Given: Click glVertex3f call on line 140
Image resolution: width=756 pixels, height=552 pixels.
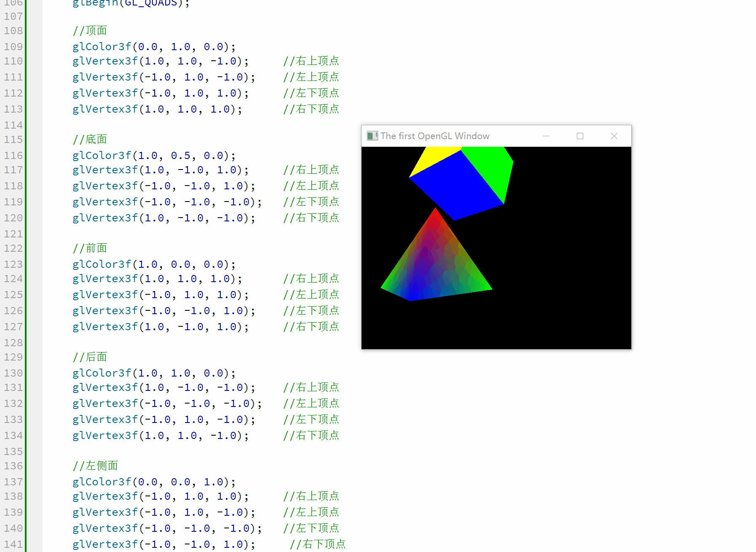Looking at the screenshot, I should pyautogui.click(x=167, y=528).
